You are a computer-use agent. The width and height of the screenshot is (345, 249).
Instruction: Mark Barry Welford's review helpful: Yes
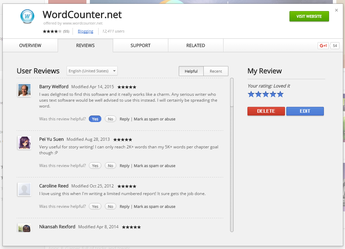click(95, 119)
